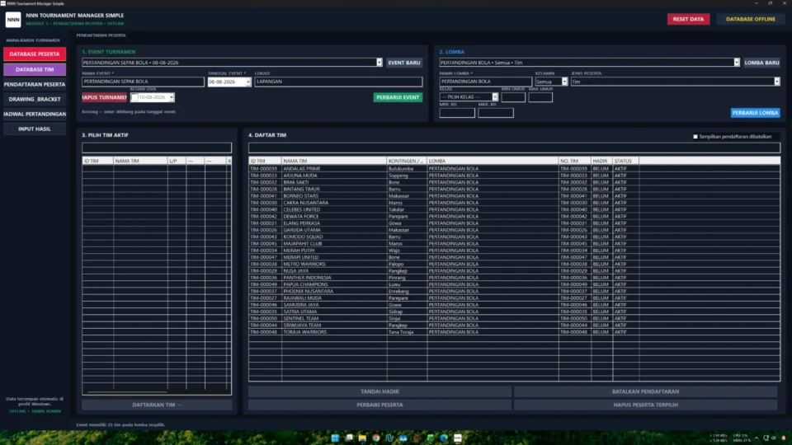
Task: Click the Min. KG input box
Action: (x=457, y=113)
